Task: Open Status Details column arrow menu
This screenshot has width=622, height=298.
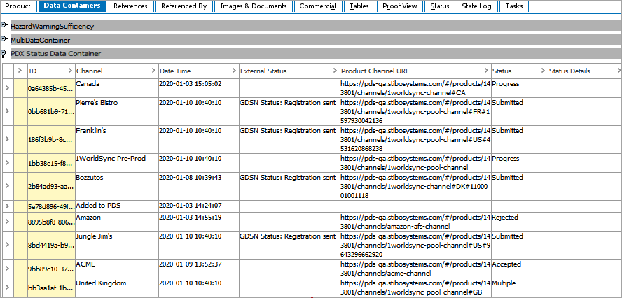Action: 618,71
